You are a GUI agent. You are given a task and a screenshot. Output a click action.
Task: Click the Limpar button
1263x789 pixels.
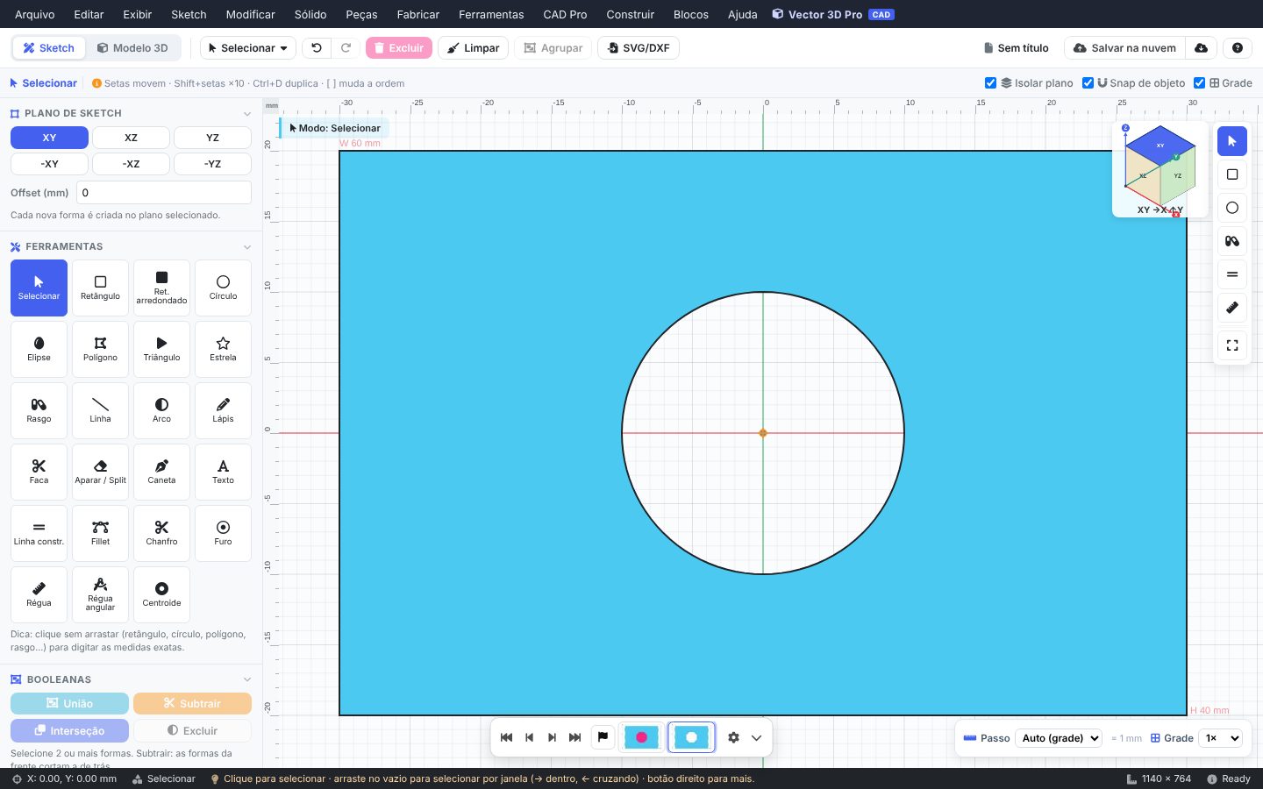point(474,48)
